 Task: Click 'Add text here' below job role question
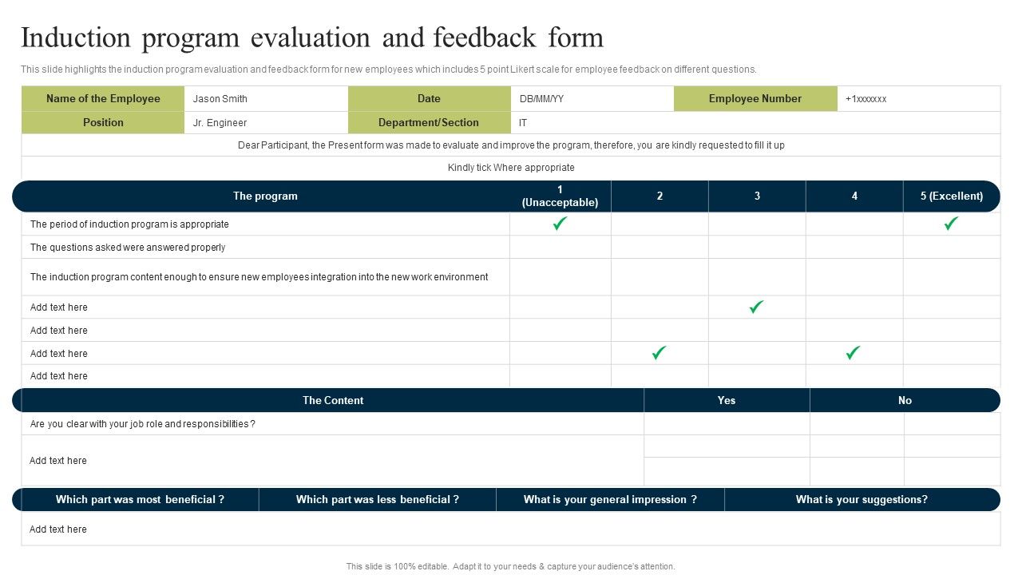point(58,461)
